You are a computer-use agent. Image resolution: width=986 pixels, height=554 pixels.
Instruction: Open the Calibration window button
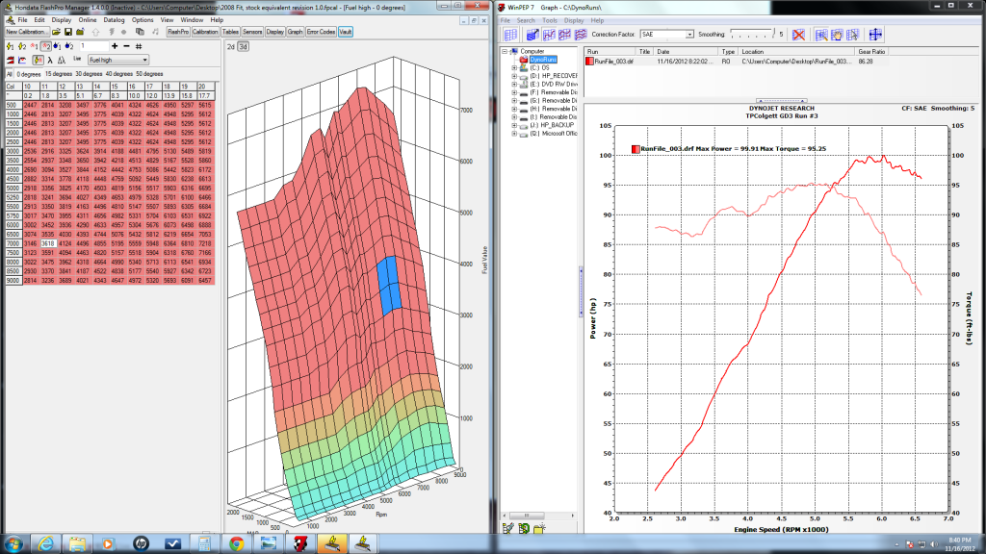point(205,32)
